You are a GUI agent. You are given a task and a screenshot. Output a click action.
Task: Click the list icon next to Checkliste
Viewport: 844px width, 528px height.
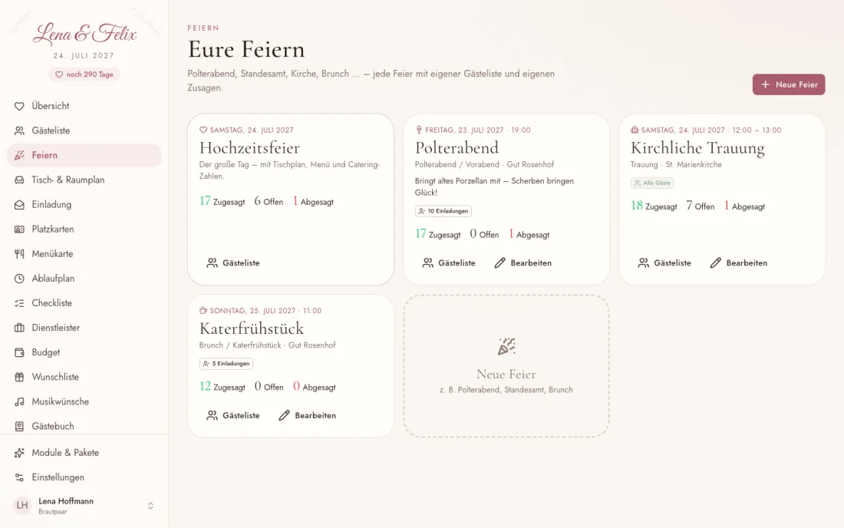19,304
